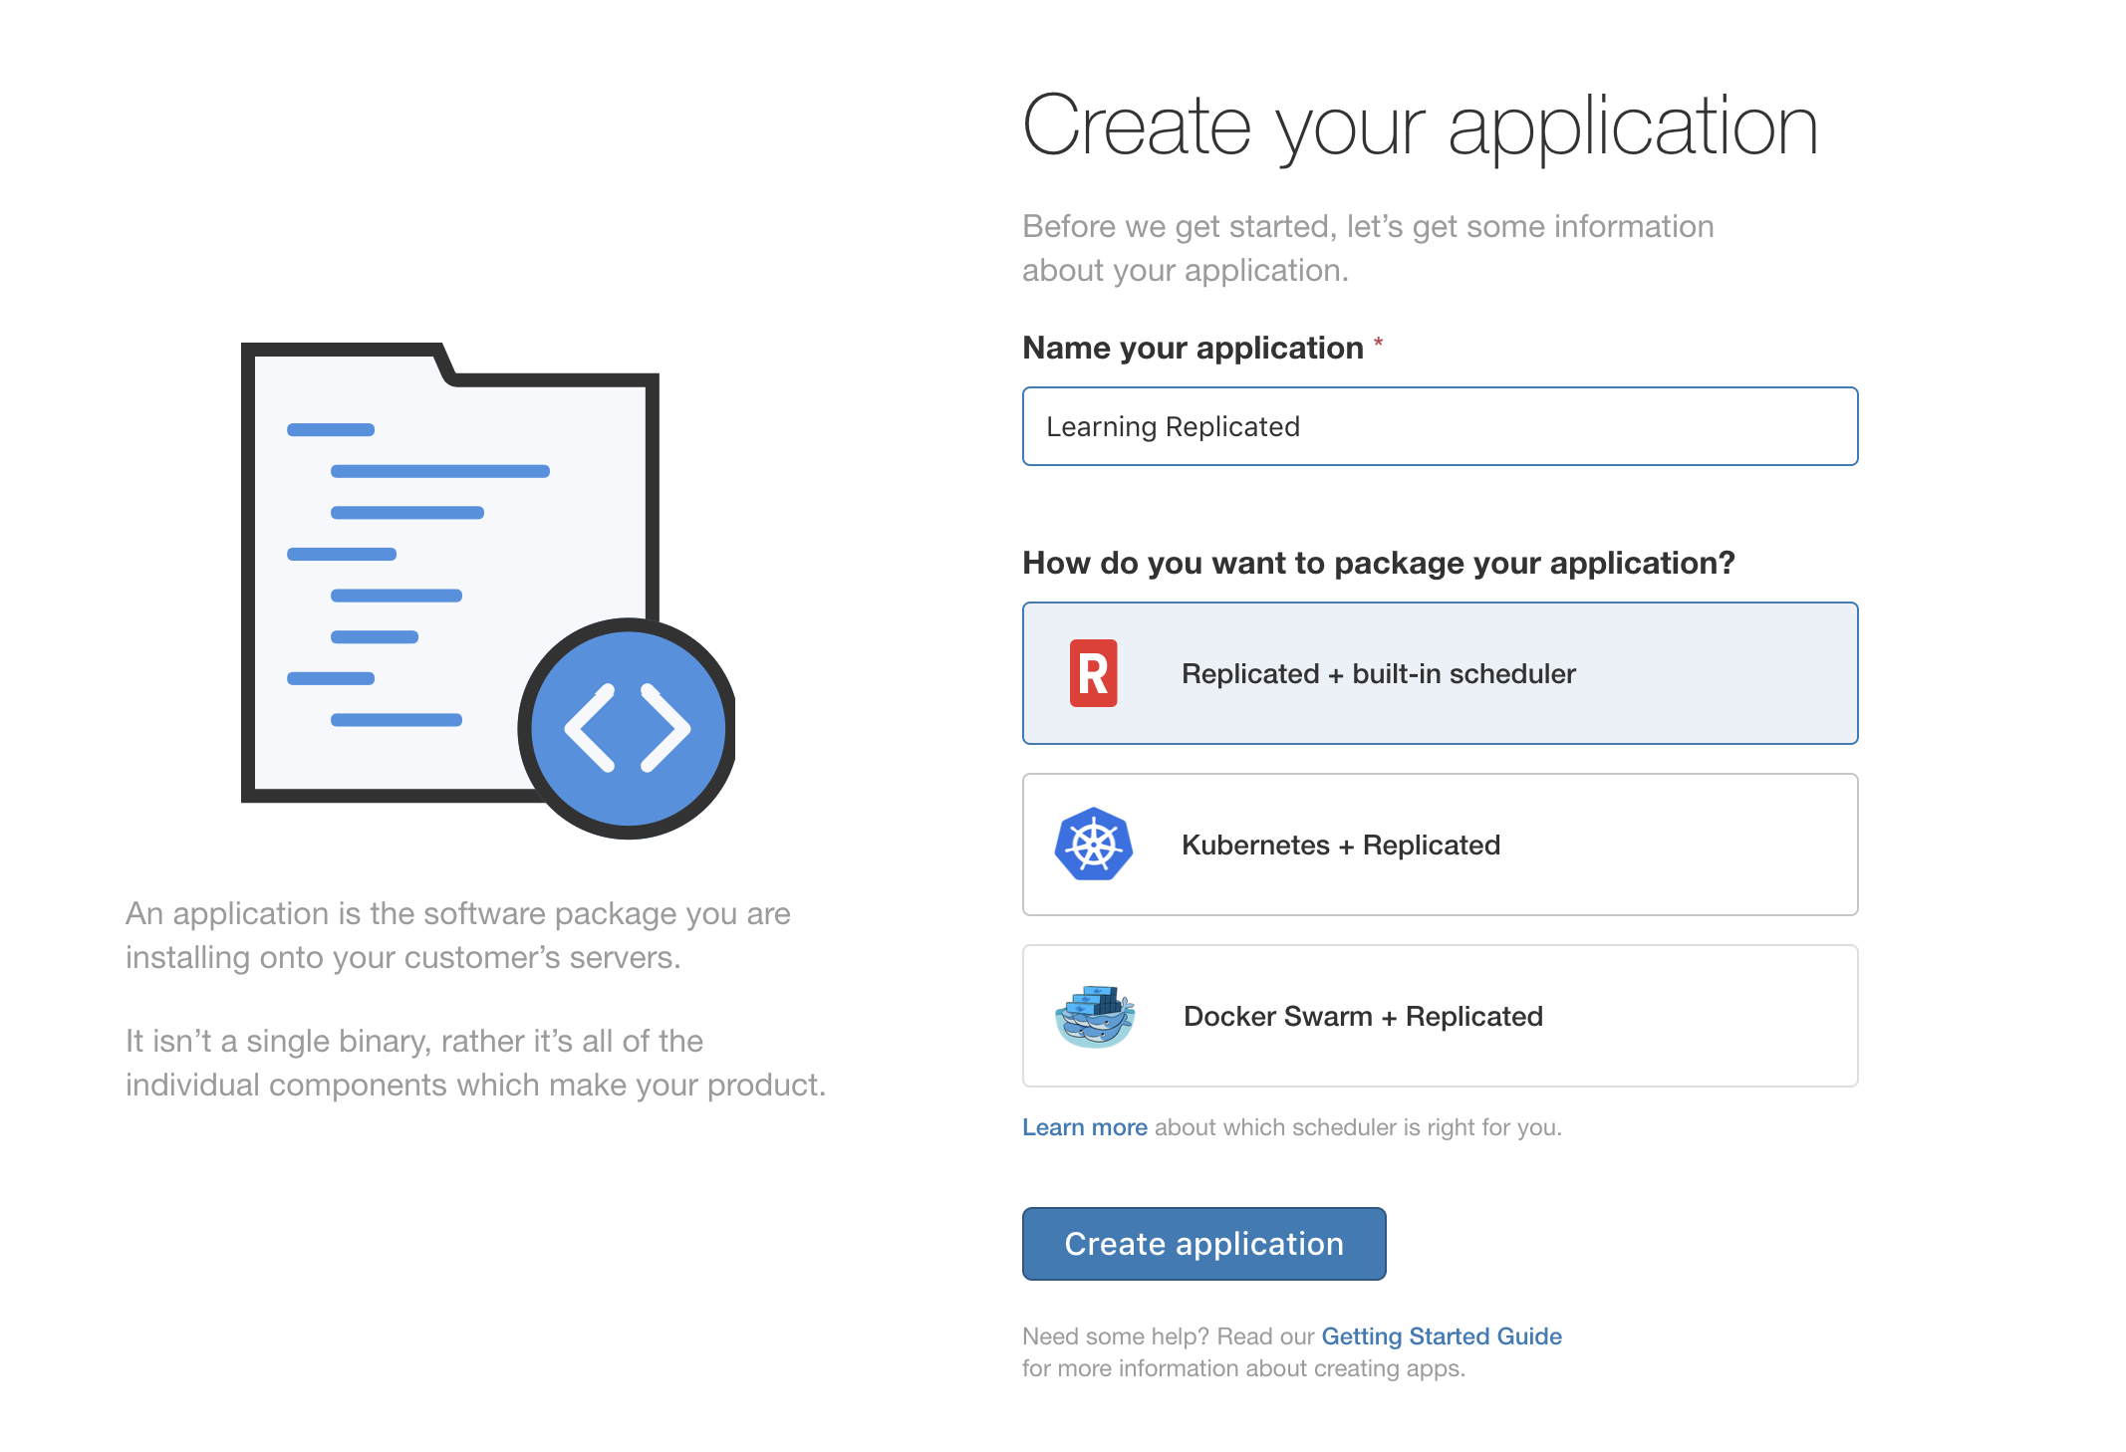Open the Learn more scheduler link
Image resolution: width=2126 pixels, height=1452 pixels.
(x=1085, y=1127)
